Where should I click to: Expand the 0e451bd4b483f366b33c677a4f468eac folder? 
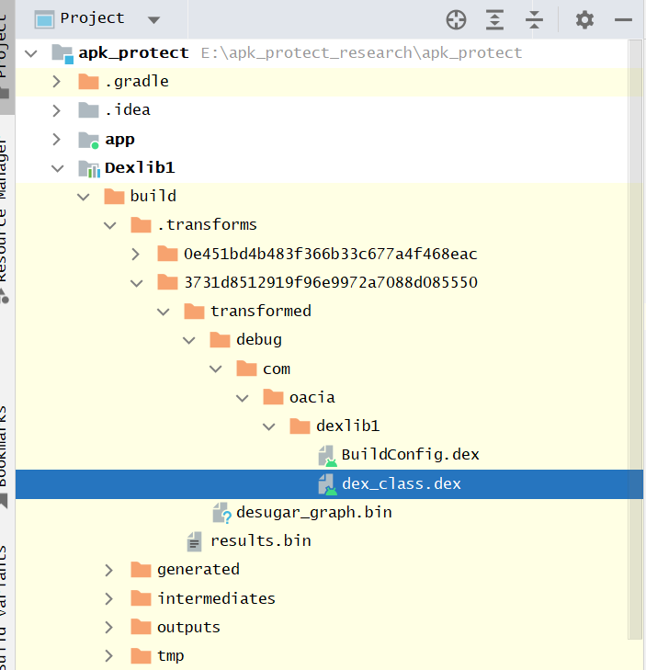[x=136, y=254]
